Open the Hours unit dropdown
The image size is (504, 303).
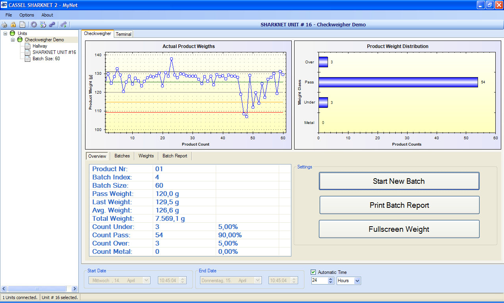click(358, 281)
